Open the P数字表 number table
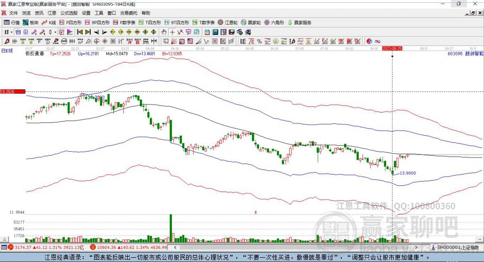This screenshot has height=262, width=484. [x=124, y=23]
